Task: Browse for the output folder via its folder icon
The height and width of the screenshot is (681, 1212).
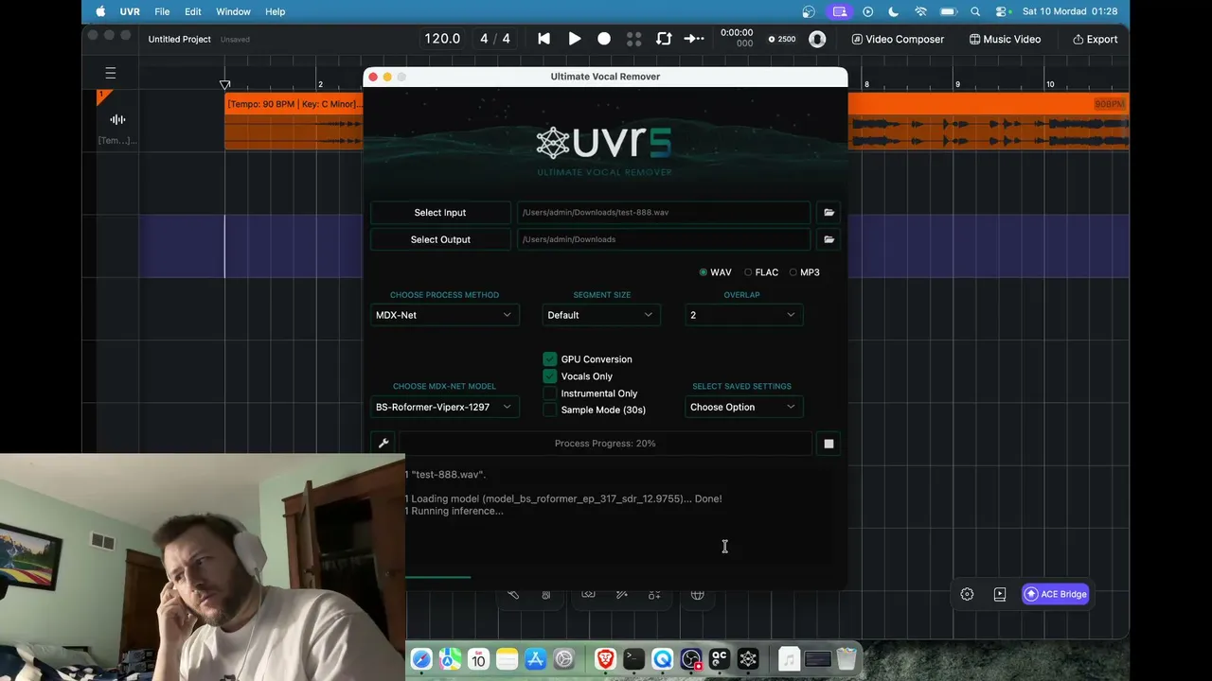Action: point(829,239)
